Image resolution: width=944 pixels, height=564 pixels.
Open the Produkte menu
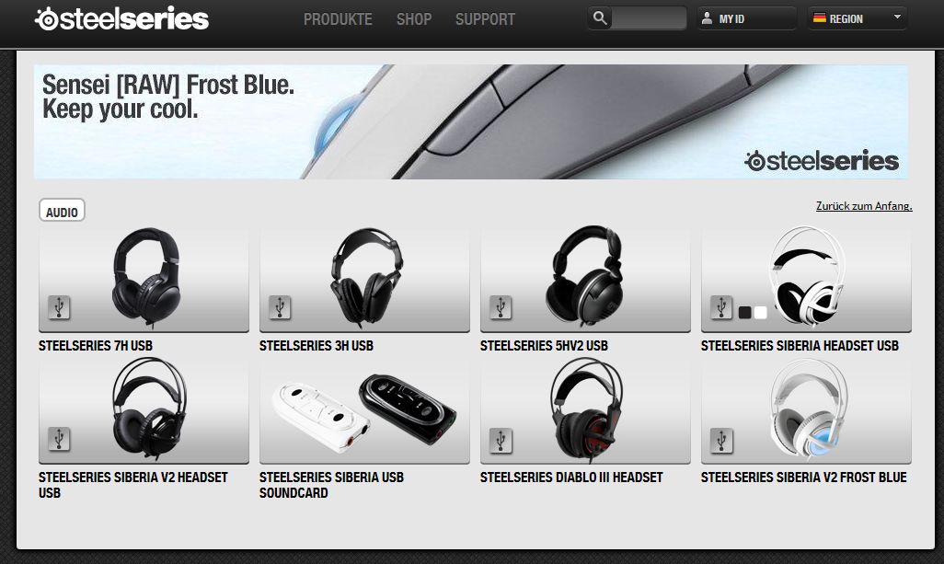coord(338,19)
